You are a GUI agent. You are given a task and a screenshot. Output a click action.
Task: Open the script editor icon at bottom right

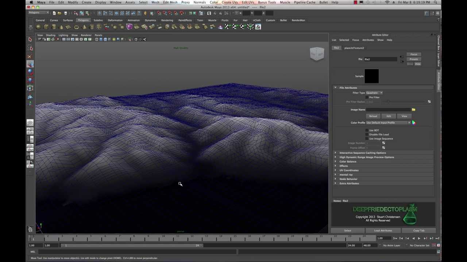click(438, 251)
